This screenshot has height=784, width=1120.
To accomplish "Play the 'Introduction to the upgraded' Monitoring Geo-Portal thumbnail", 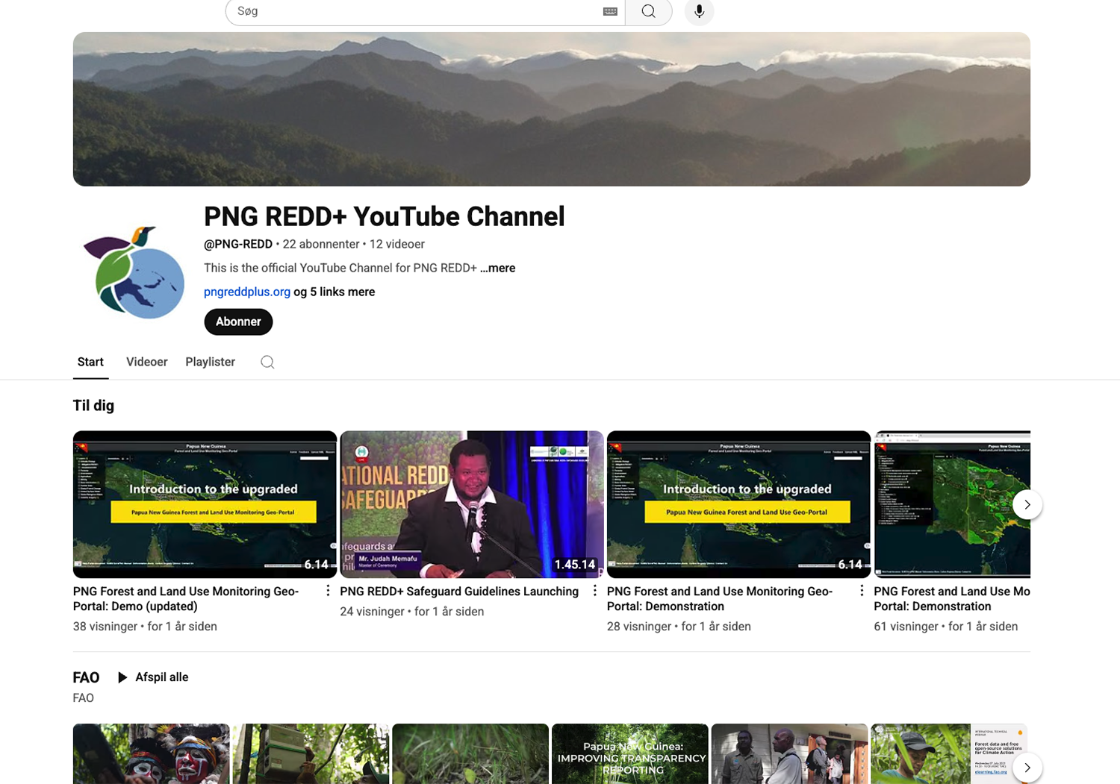I will 205,504.
